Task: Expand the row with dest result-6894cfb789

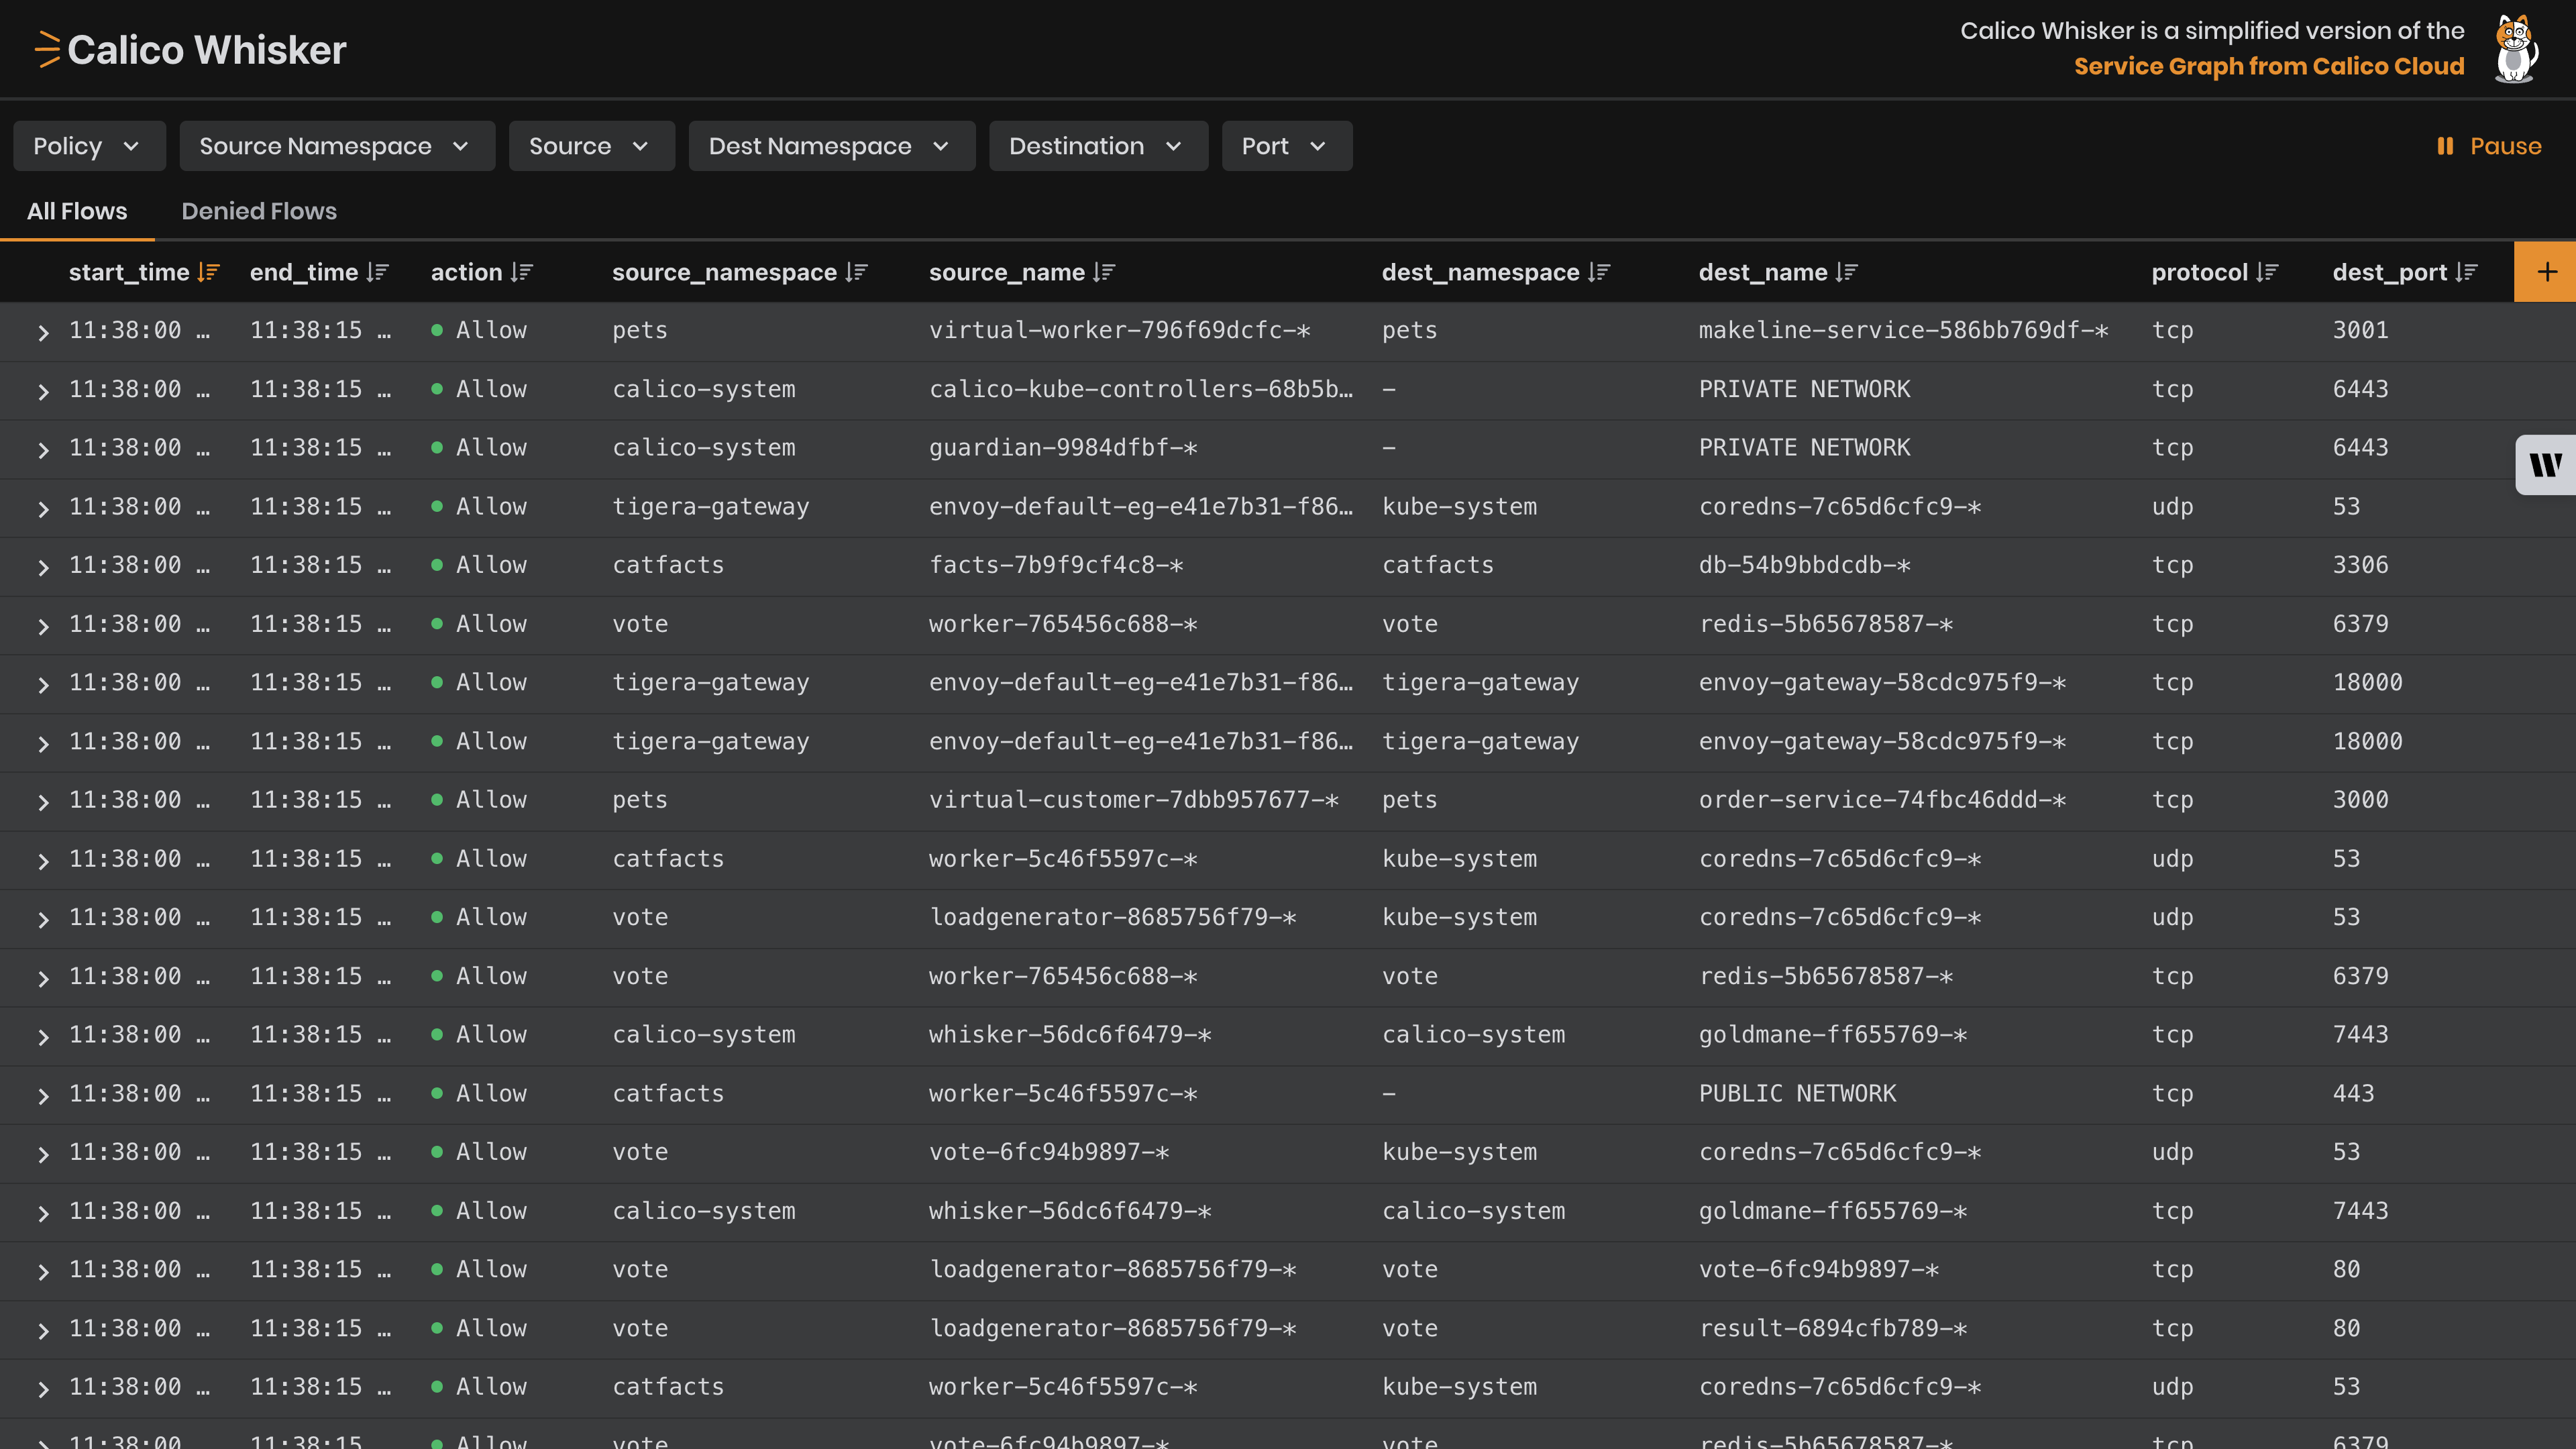Action: point(43,1330)
